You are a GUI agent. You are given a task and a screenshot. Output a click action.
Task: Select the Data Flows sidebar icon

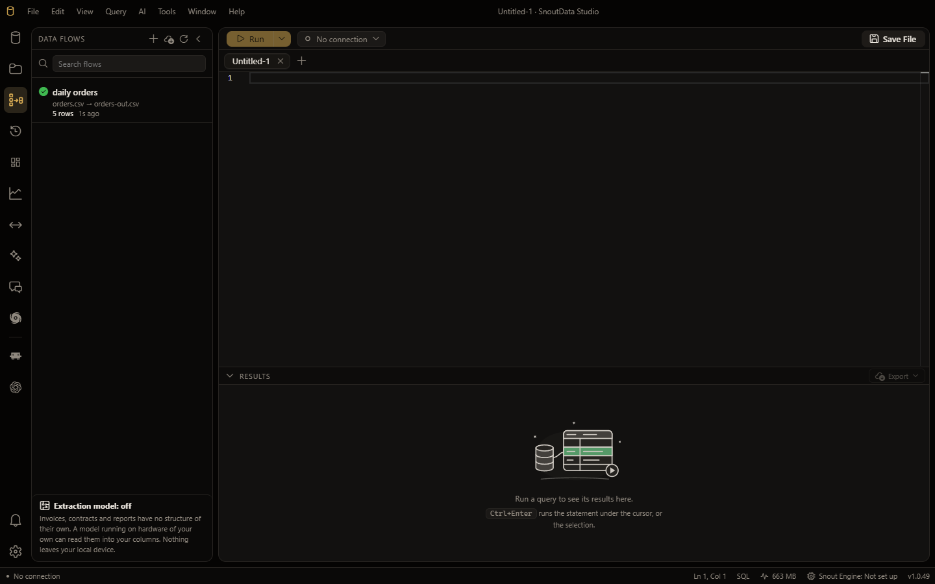[16, 100]
